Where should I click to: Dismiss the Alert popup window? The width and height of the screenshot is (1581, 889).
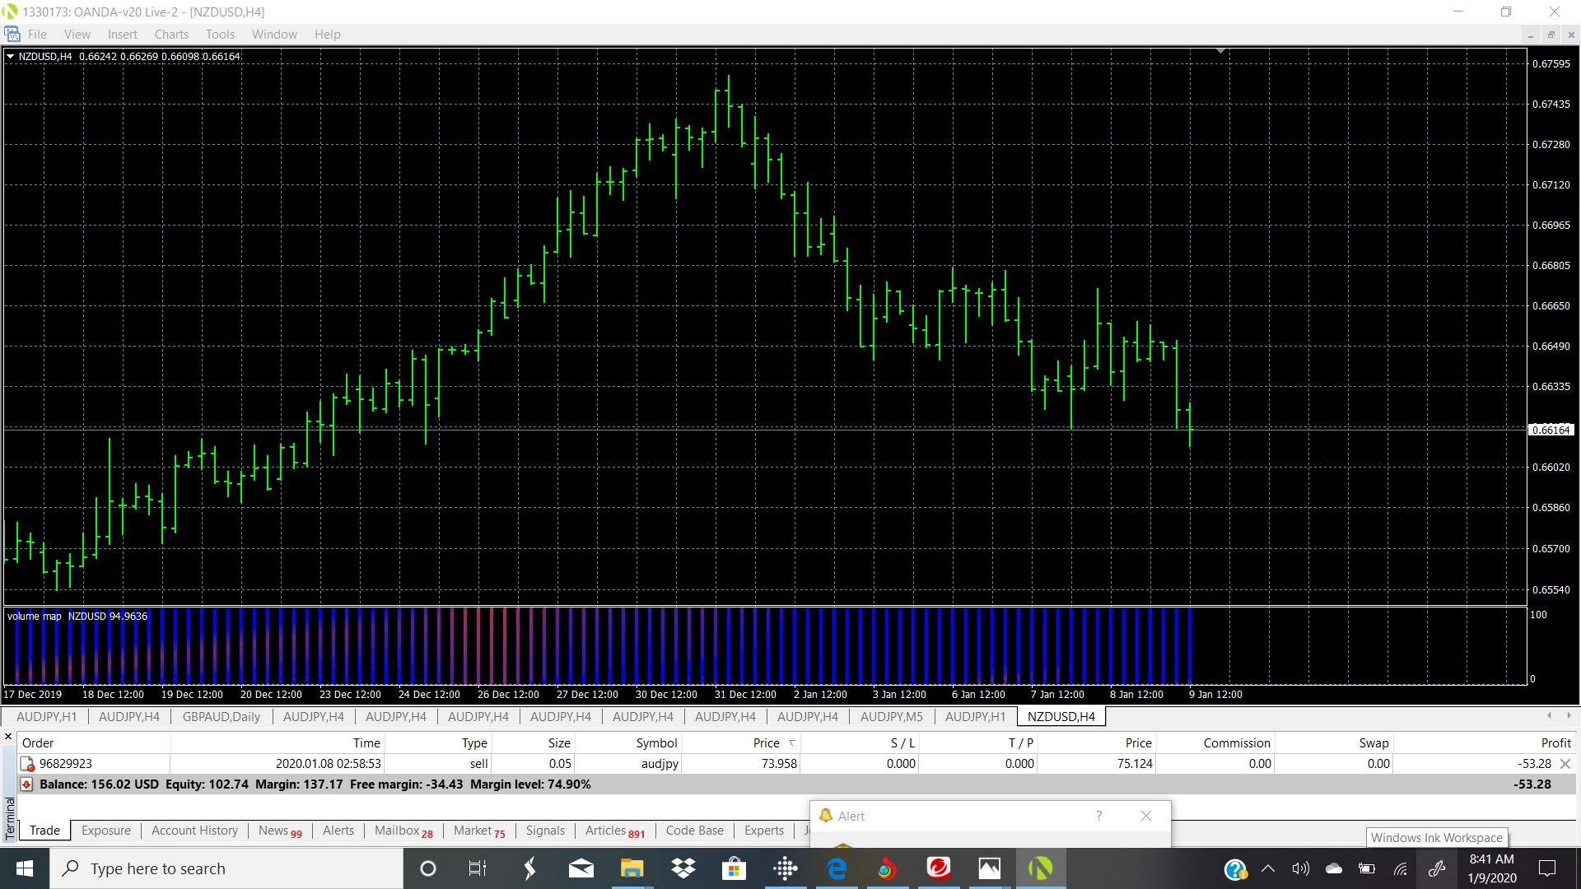point(1146,816)
